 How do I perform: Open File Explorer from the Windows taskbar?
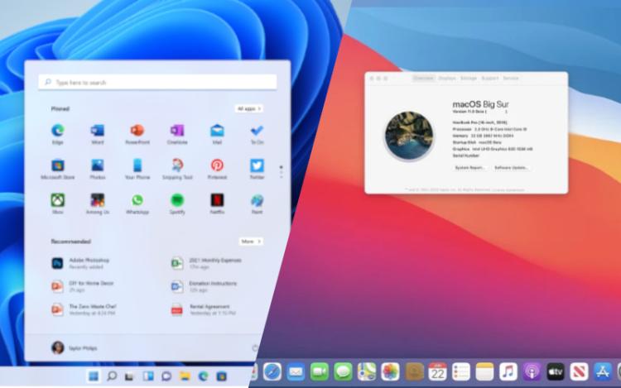[x=185, y=376]
